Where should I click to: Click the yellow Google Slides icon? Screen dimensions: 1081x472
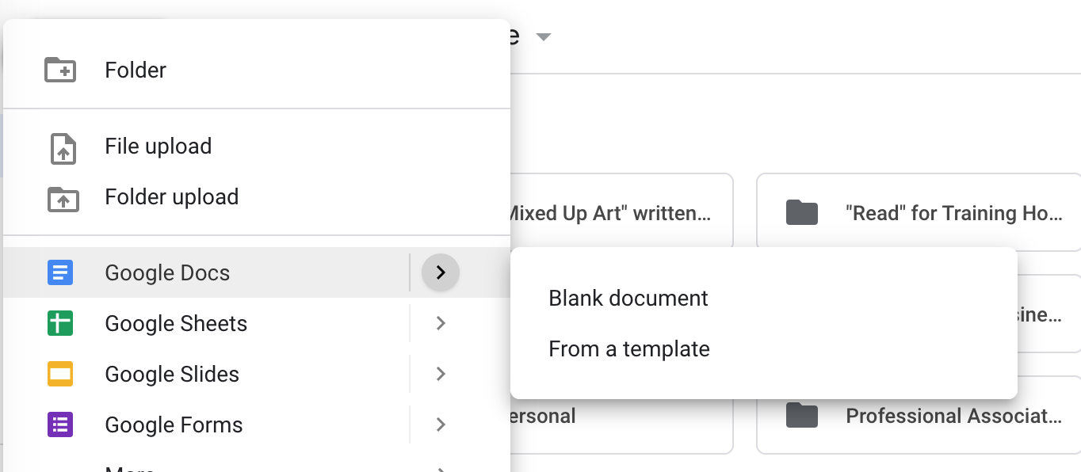pyautogui.click(x=60, y=375)
